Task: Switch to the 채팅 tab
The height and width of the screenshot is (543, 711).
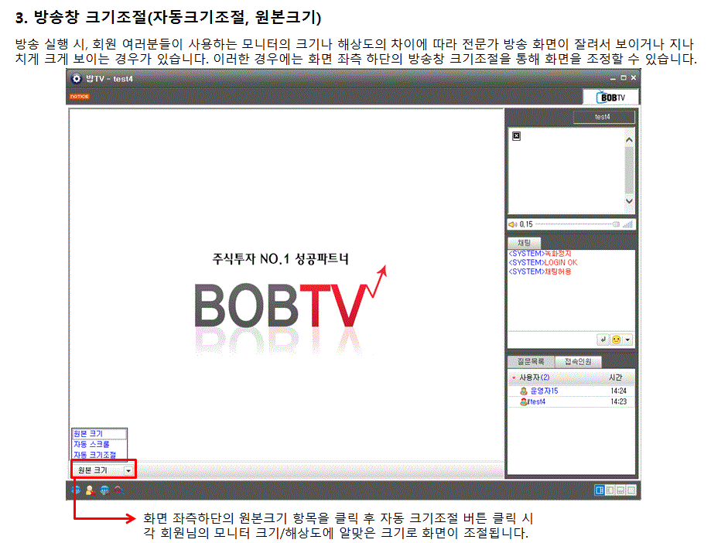Action: point(524,243)
